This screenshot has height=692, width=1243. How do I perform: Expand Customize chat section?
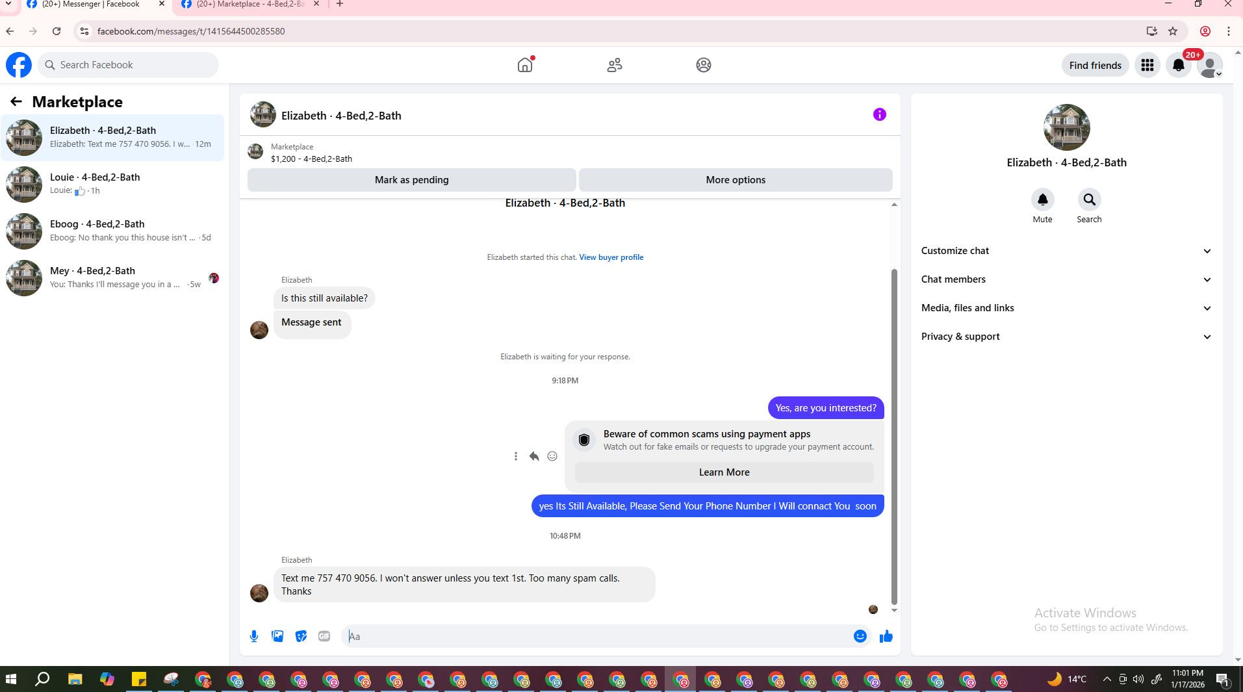(1067, 251)
